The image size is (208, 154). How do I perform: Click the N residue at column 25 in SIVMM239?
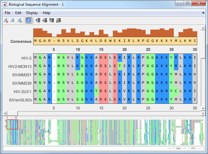point(148,83)
